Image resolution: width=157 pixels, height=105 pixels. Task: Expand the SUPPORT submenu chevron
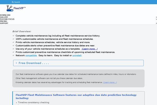[x=156, y=23]
